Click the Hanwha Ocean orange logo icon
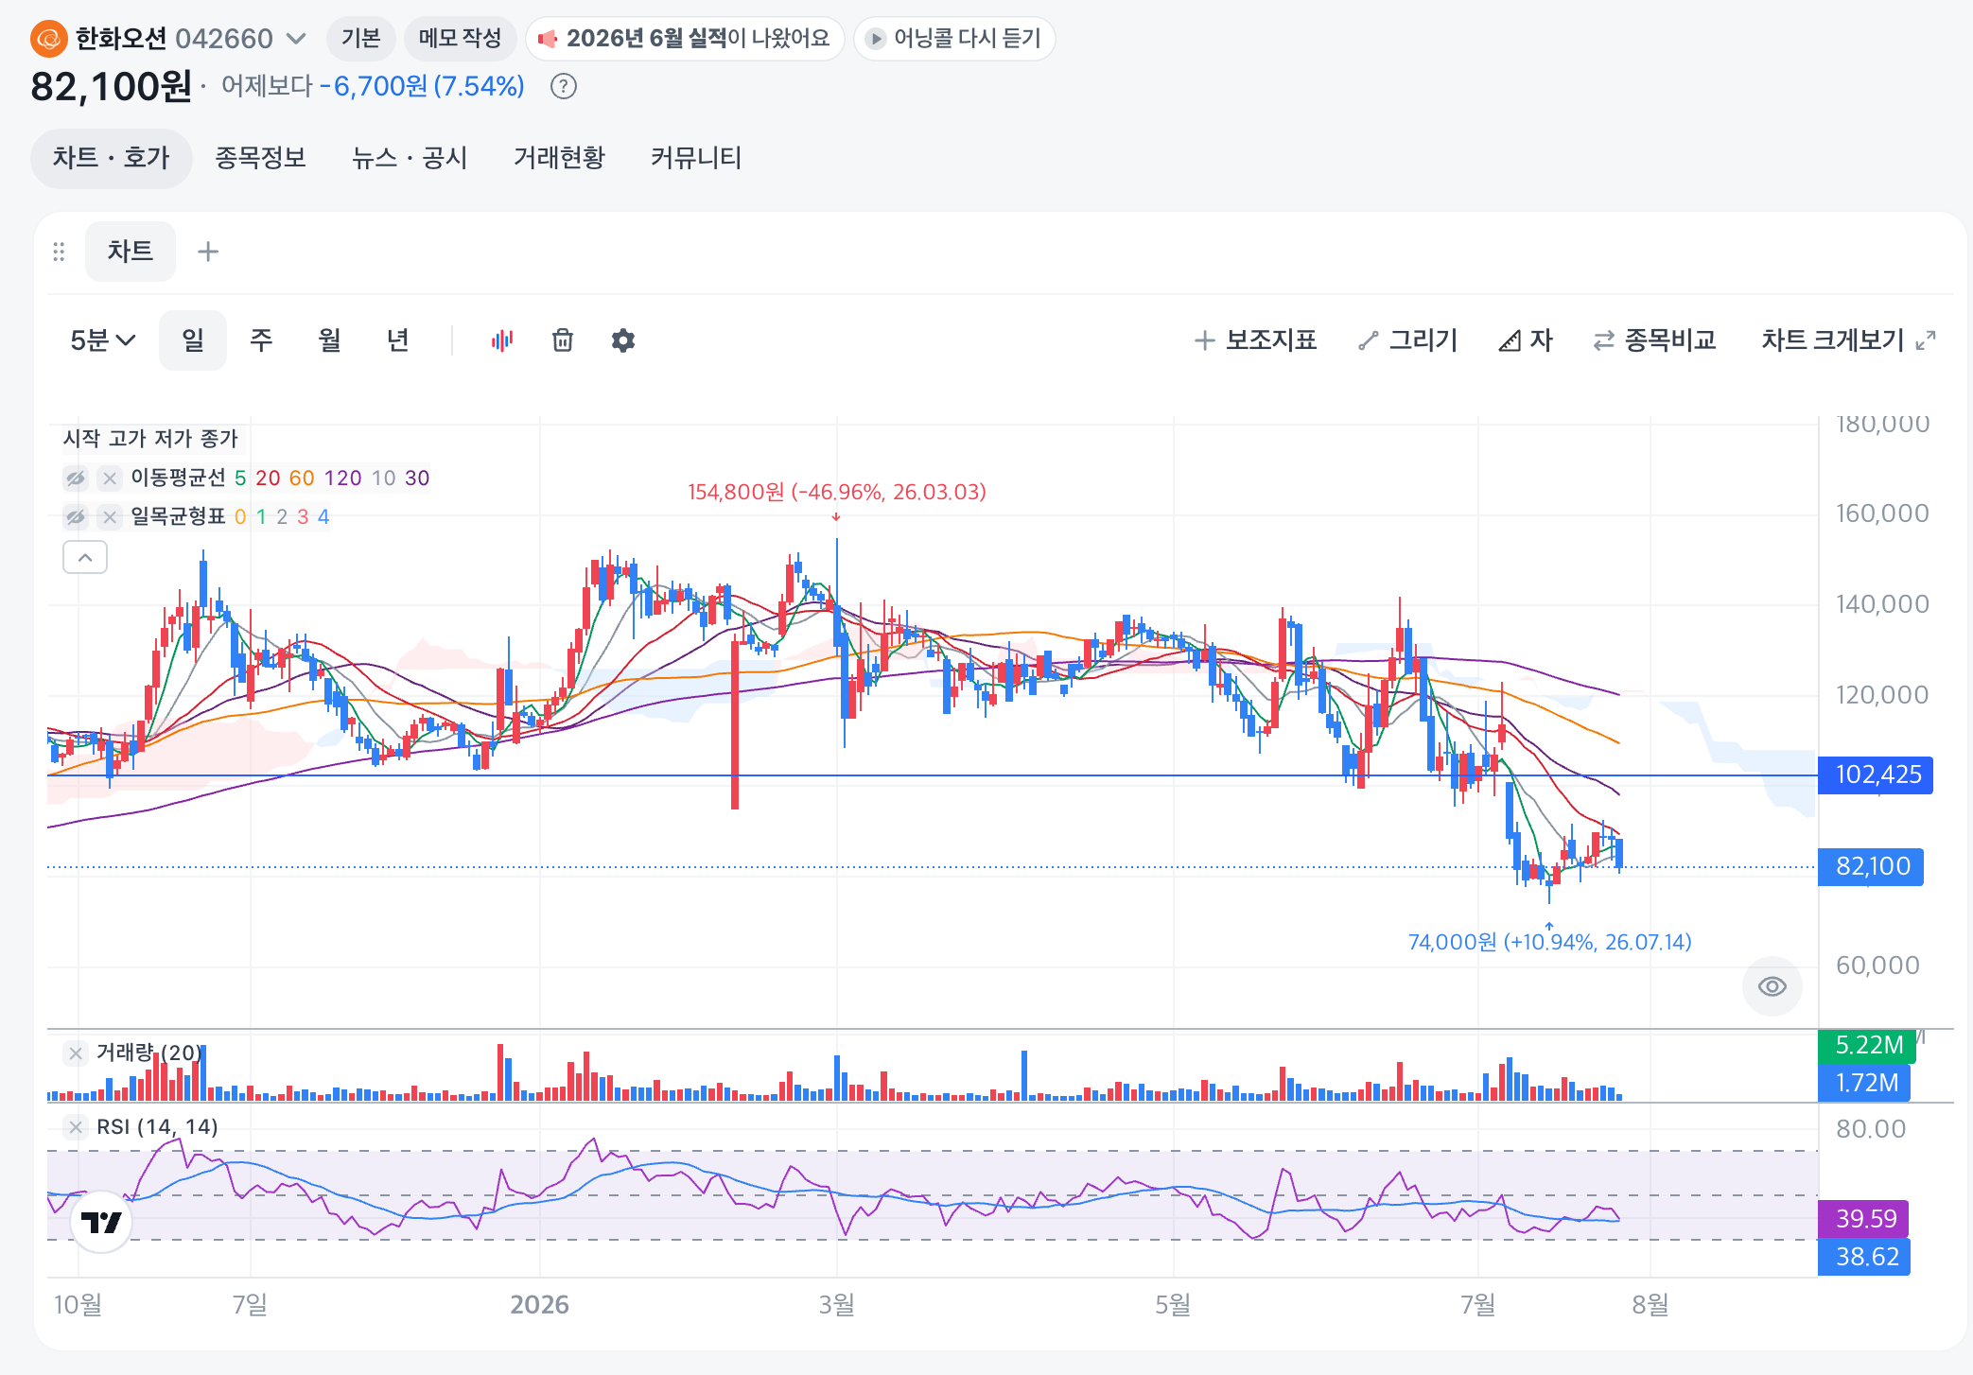The image size is (1973, 1375). (48, 39)
